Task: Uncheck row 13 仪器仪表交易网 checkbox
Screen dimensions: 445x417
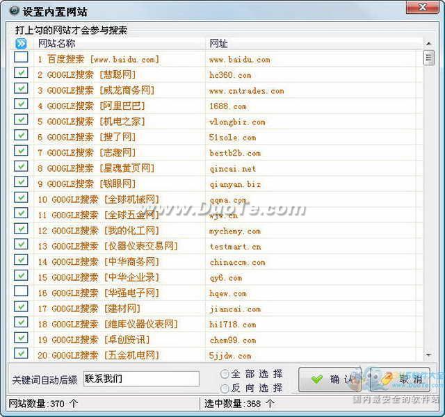Action: pos(21,244)
